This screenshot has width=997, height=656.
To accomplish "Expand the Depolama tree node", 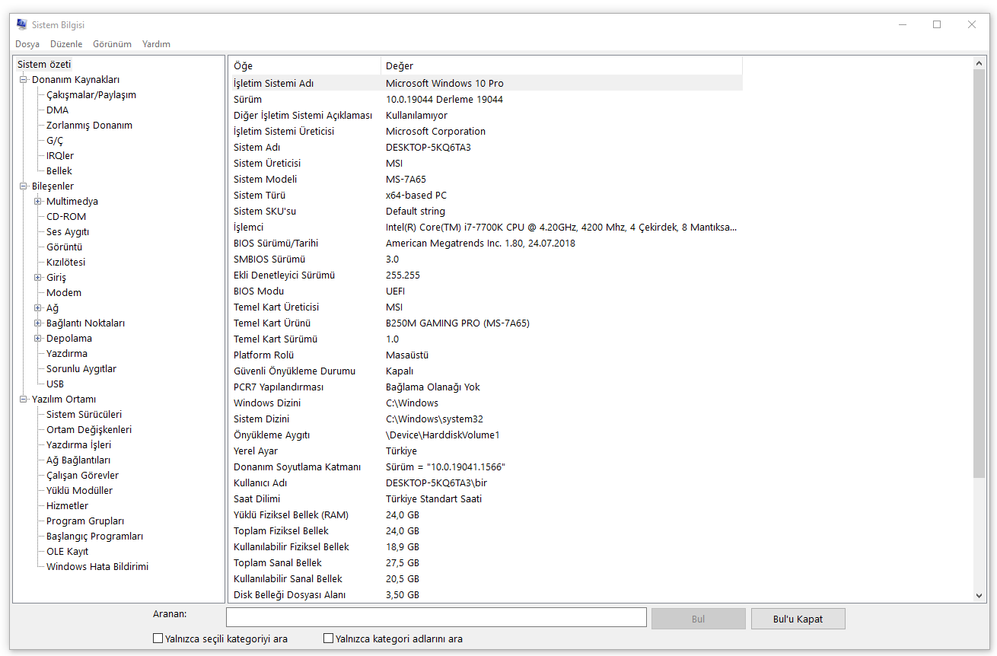I will coord(38,339).
